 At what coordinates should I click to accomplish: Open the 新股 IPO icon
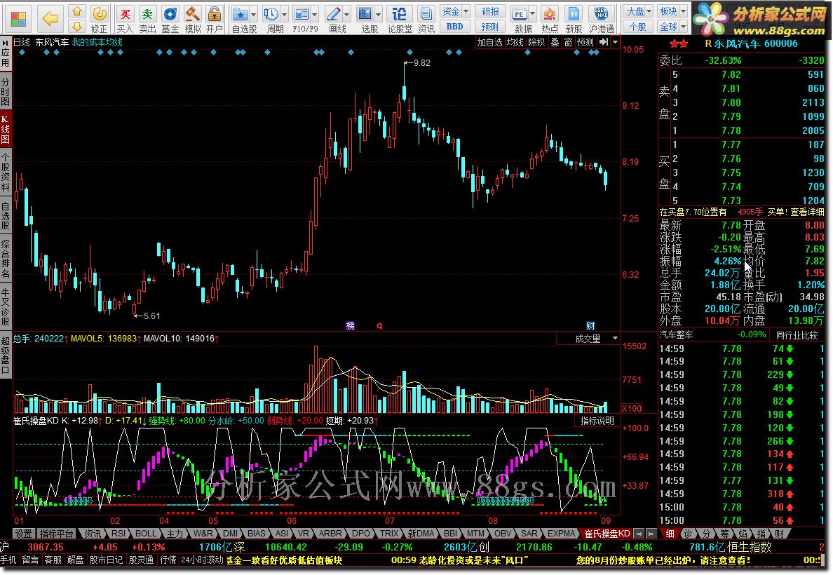(574, 19)
